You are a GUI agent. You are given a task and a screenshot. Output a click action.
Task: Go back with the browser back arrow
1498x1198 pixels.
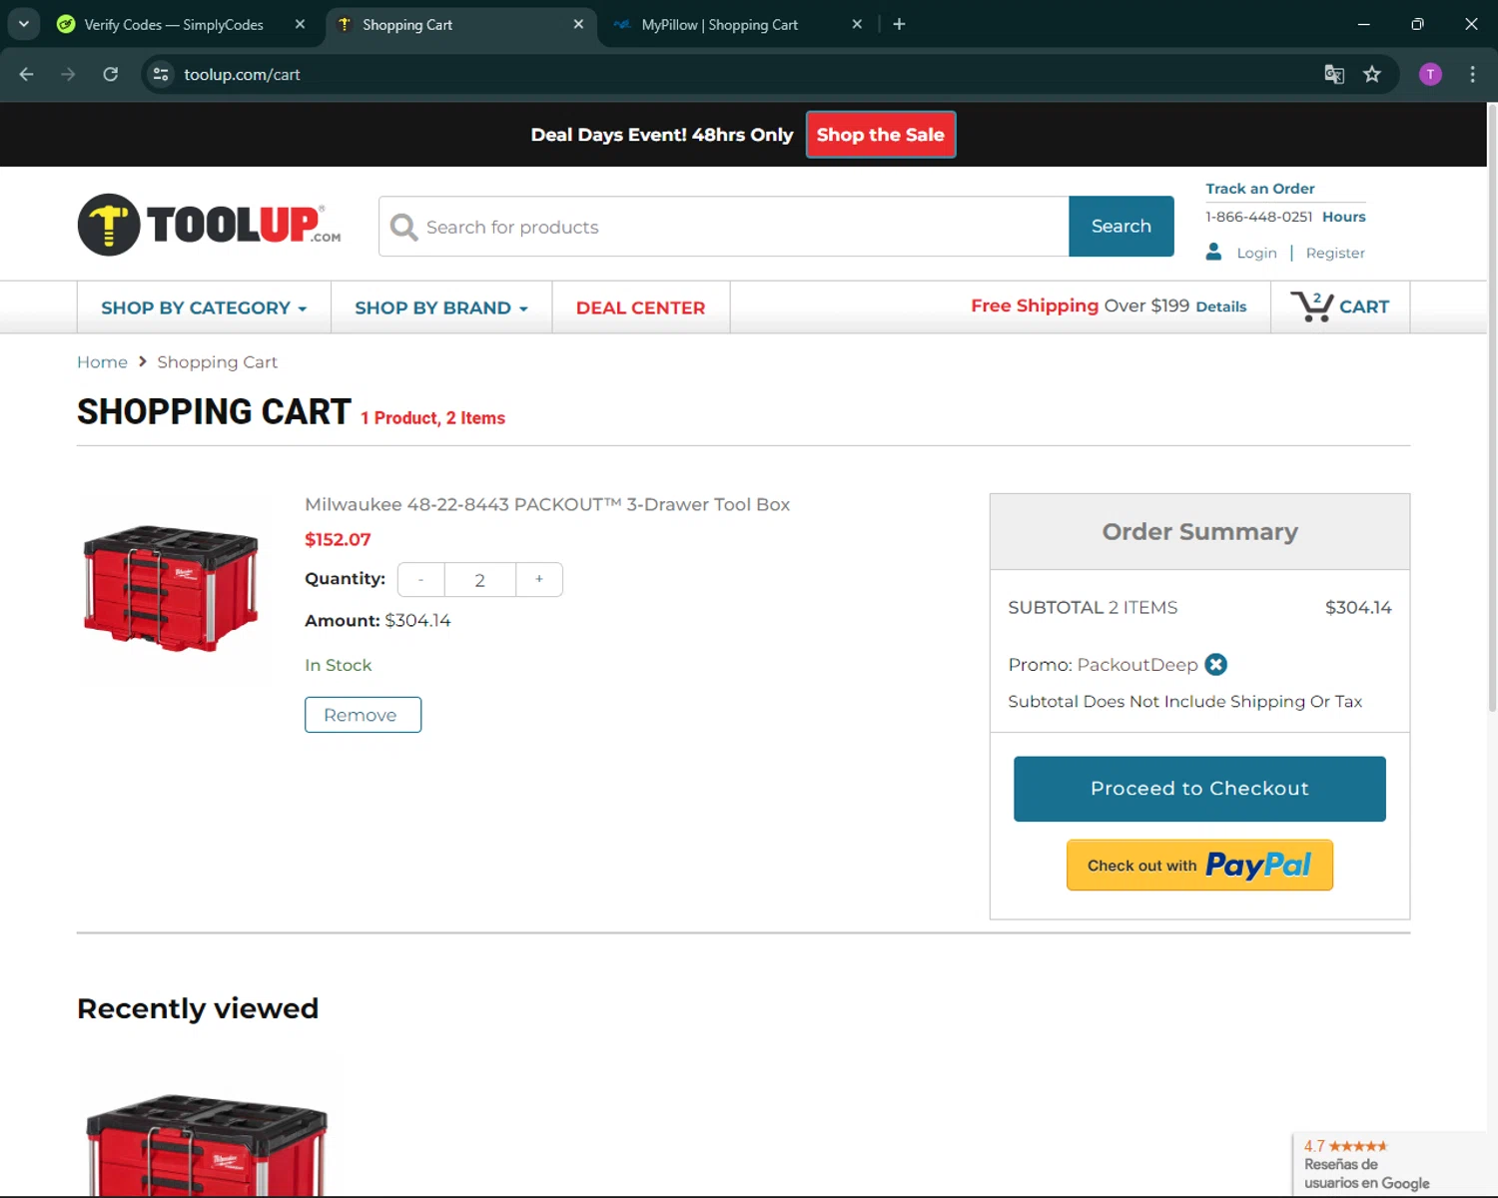point(27,74)
